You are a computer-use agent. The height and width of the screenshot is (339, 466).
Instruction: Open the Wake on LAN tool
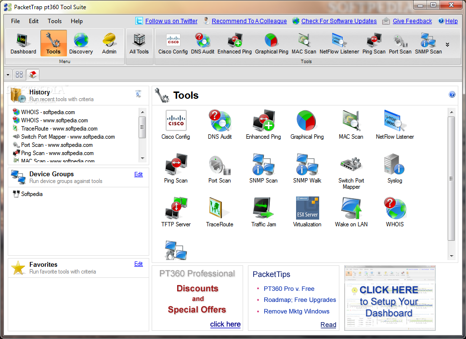(351, 212)
